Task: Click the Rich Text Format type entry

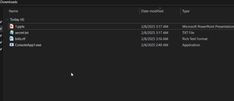Action: click(x=195, y=39)
